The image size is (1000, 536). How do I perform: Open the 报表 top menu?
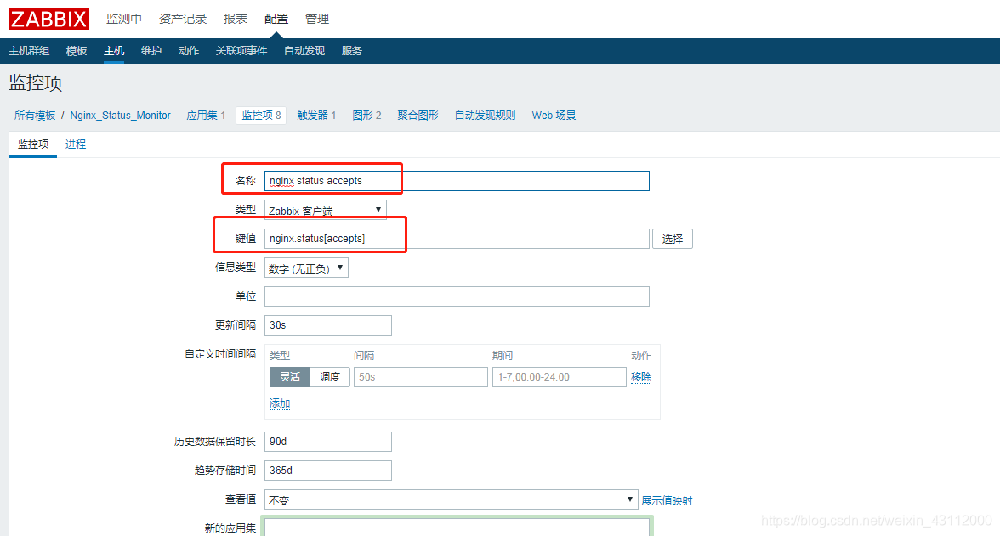[x=236, y=20]
